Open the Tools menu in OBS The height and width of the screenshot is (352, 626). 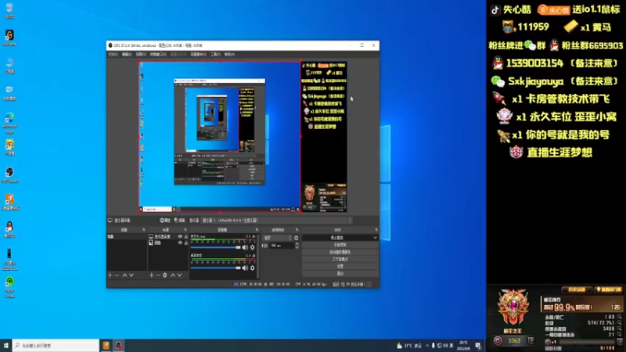point(215,54)
